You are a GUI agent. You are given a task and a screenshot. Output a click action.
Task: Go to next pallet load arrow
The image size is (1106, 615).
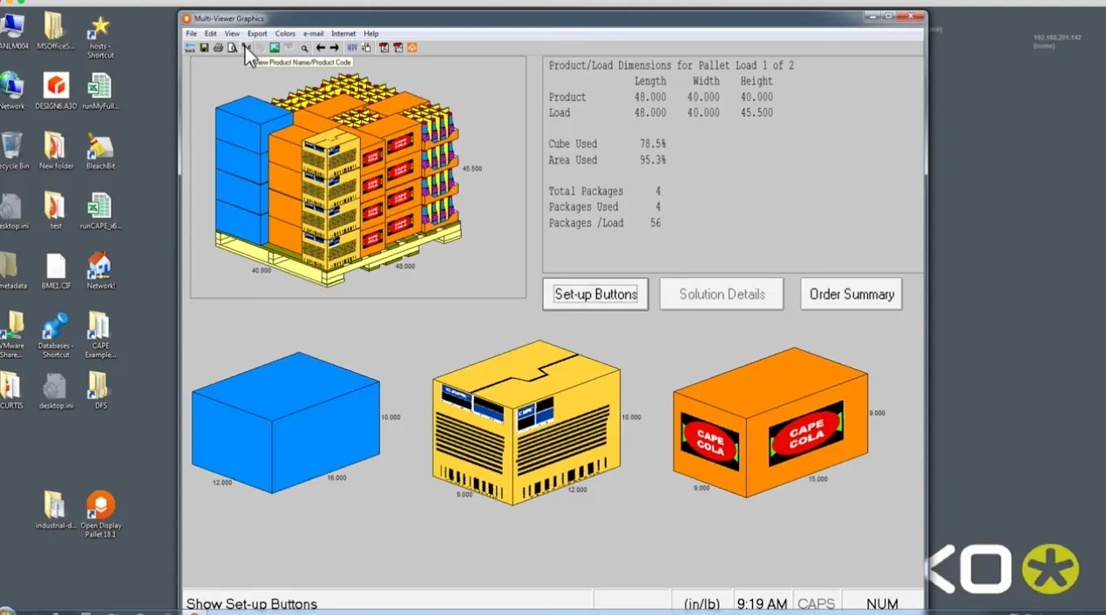coord(334,48)
